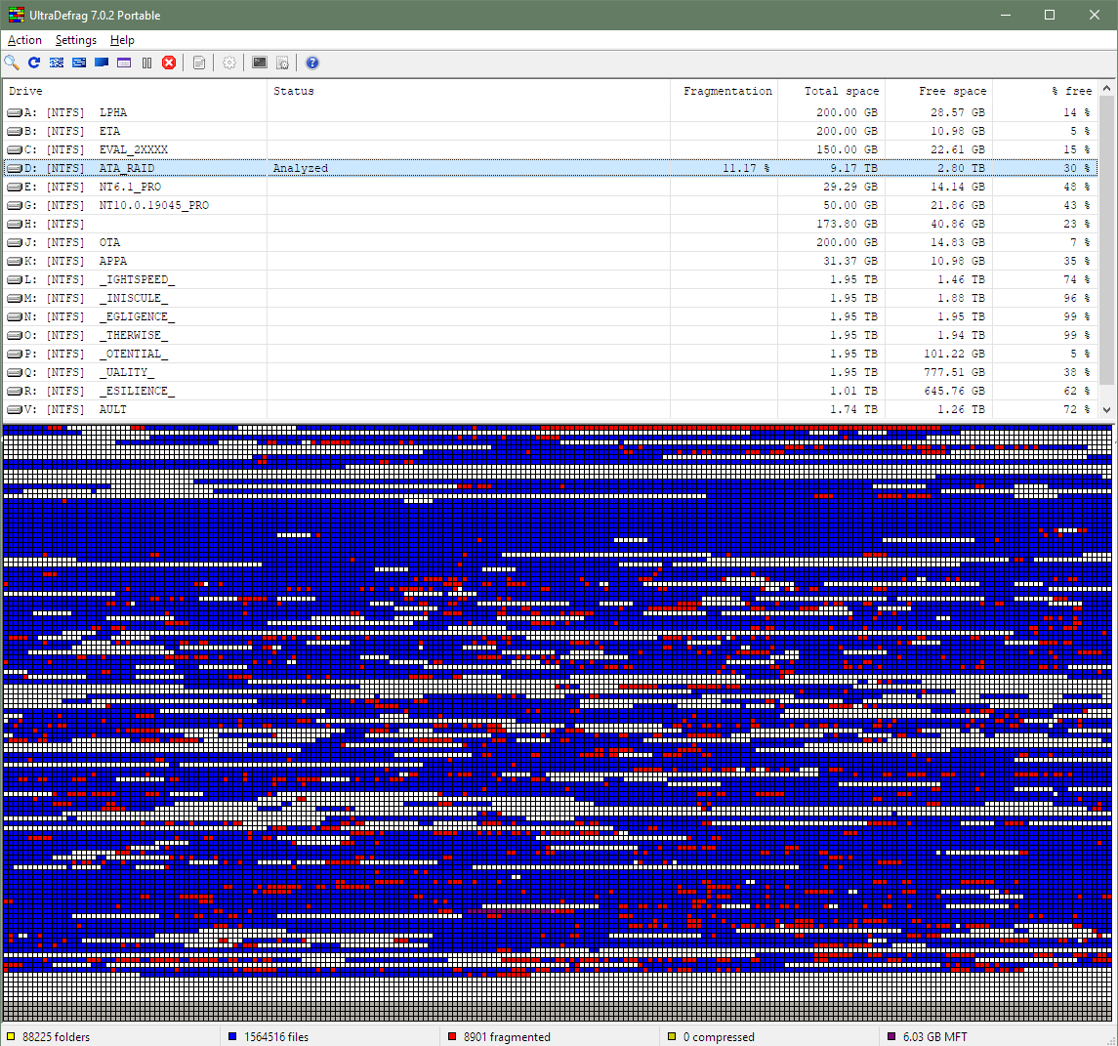Select drive L: _IGHTSPEED_ row
This screenshot has width=1118, height=1046.
coord(551,279)
